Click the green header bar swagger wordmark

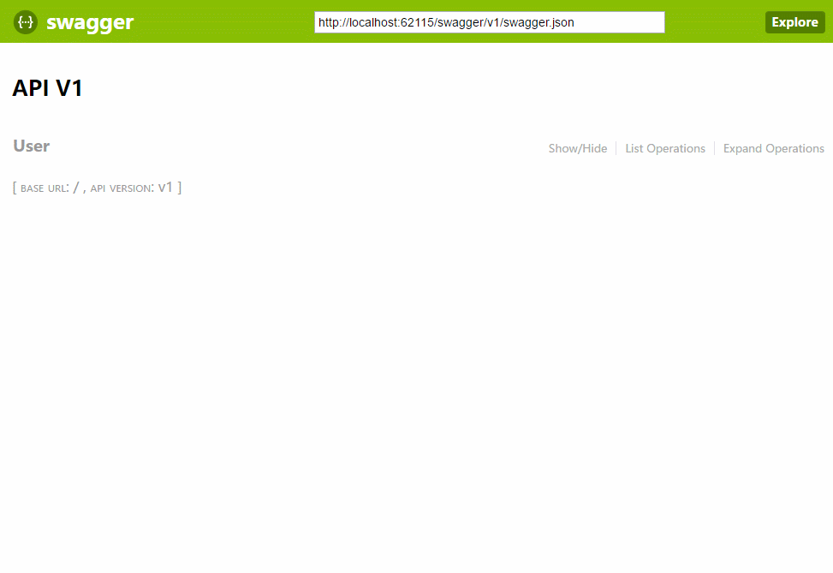(x=90, y=22)
